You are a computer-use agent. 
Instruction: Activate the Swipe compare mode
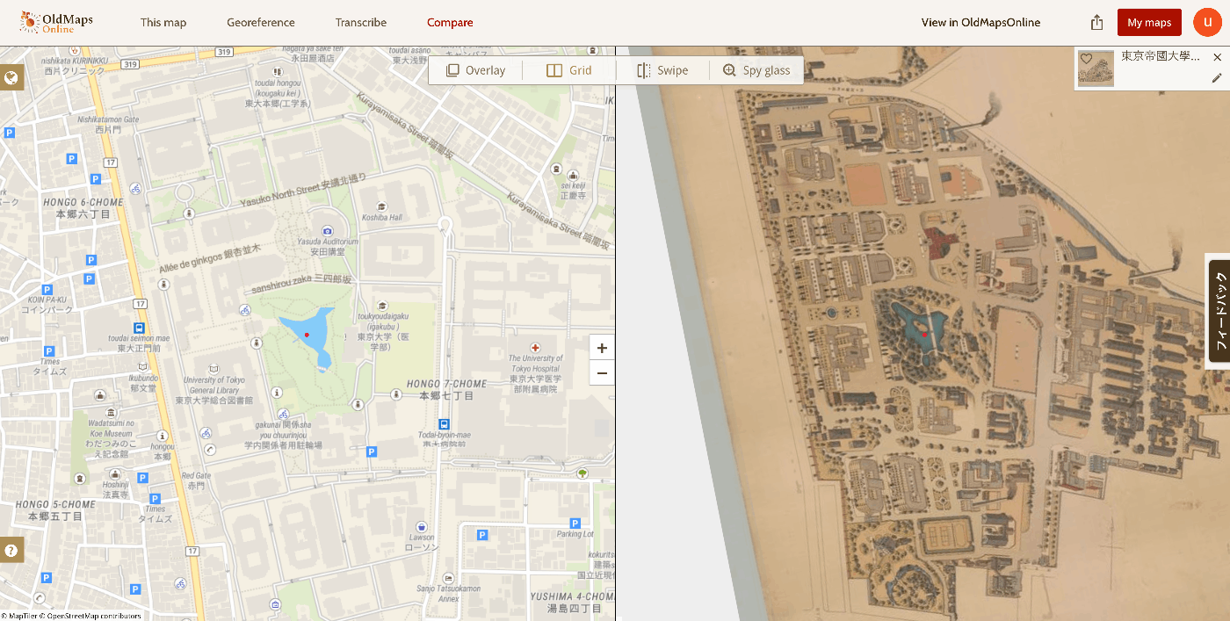point(662,70)
